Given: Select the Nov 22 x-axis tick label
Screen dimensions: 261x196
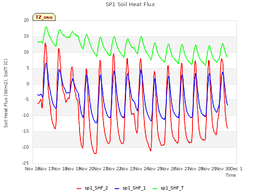Looking at the screenshot, I should (114, 169).
